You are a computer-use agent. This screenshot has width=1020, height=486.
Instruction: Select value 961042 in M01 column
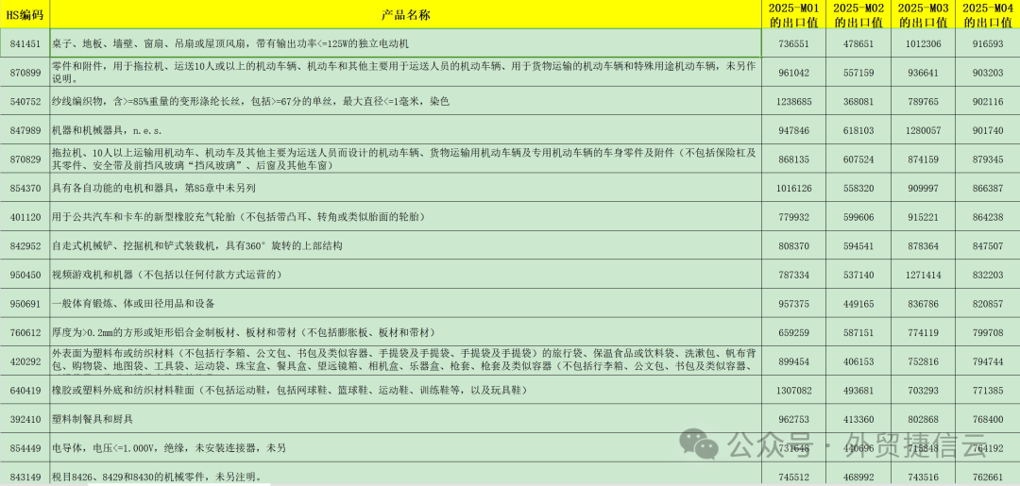[793, 73]
